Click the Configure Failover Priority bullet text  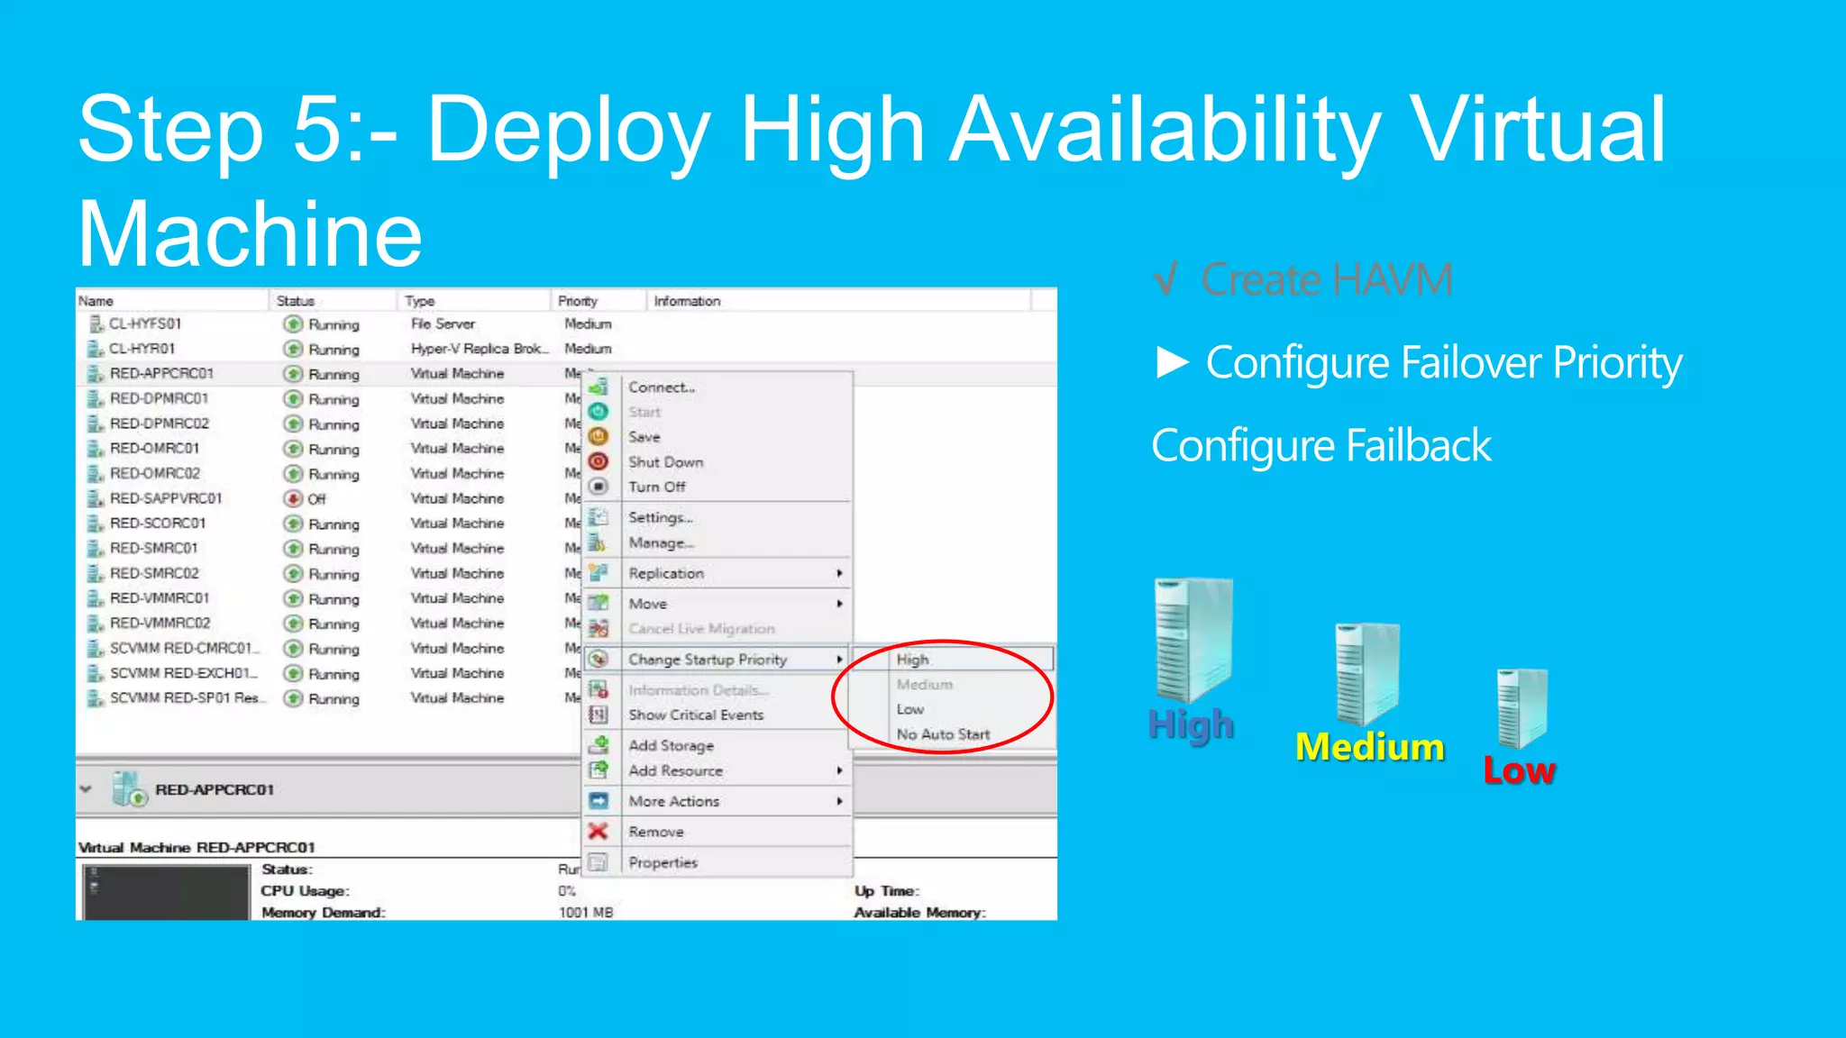[x=1444, y=363]
